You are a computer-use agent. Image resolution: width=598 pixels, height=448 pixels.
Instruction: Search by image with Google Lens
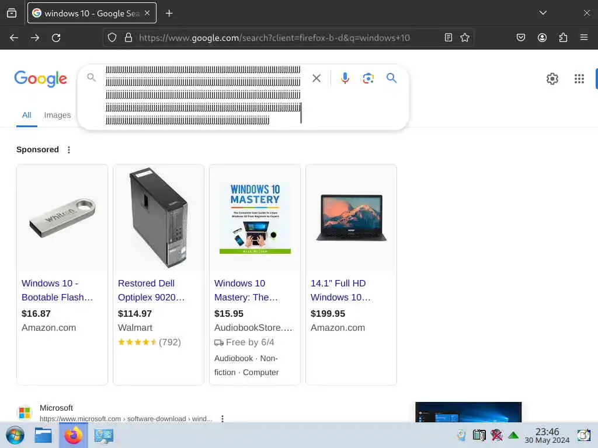coord(368,78)
